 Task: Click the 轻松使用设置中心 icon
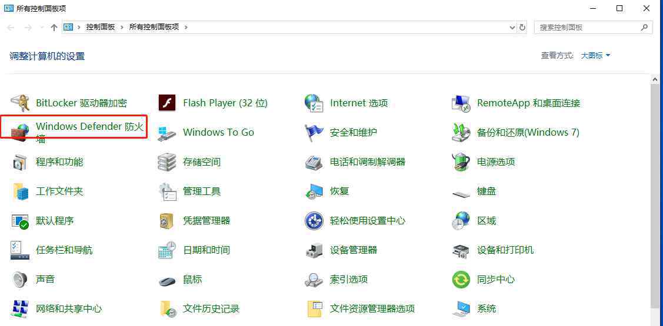[314, 221]
